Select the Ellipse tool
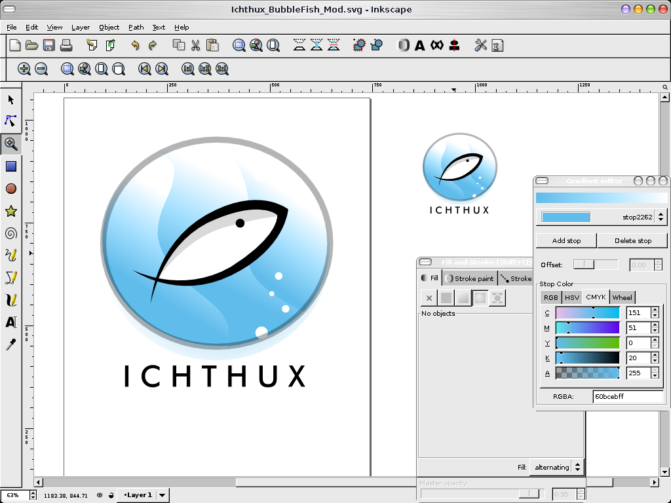The image size is (671, 503). click(x=11, y=189)
